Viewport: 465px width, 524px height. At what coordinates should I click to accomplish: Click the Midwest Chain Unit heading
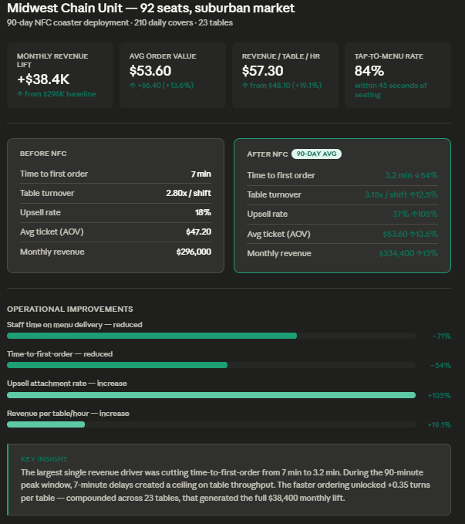tap(150, 8)
